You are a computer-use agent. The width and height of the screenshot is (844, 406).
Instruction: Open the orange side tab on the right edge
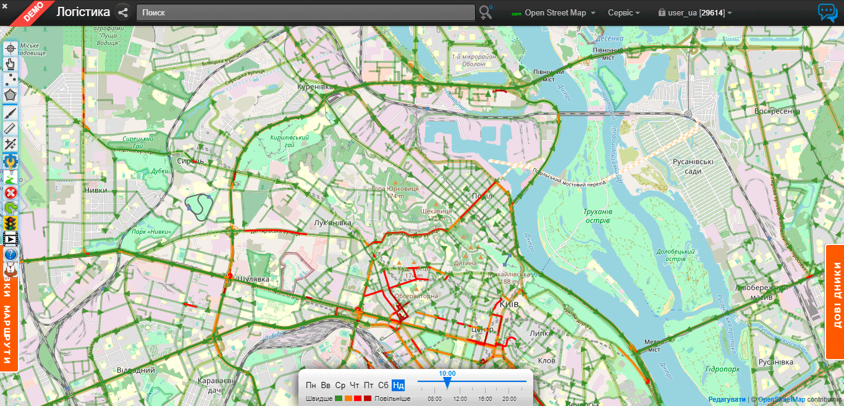(x=835, y=302)
